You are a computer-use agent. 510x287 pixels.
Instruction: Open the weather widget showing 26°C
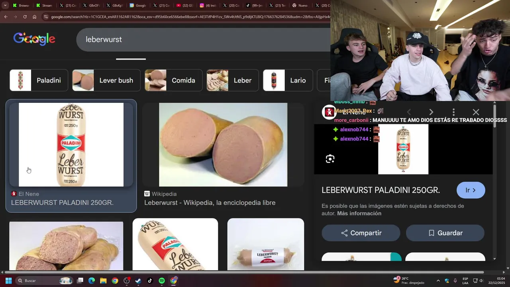[x=408, y=281]
